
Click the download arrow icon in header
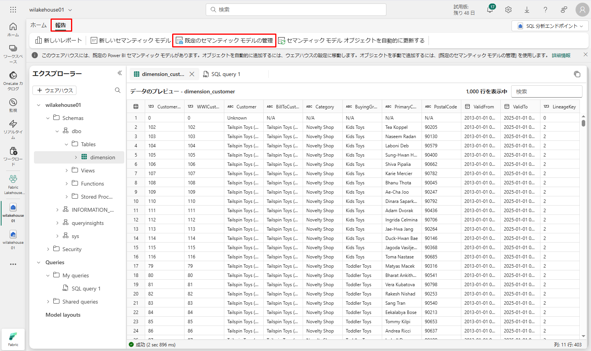(527, 10)
